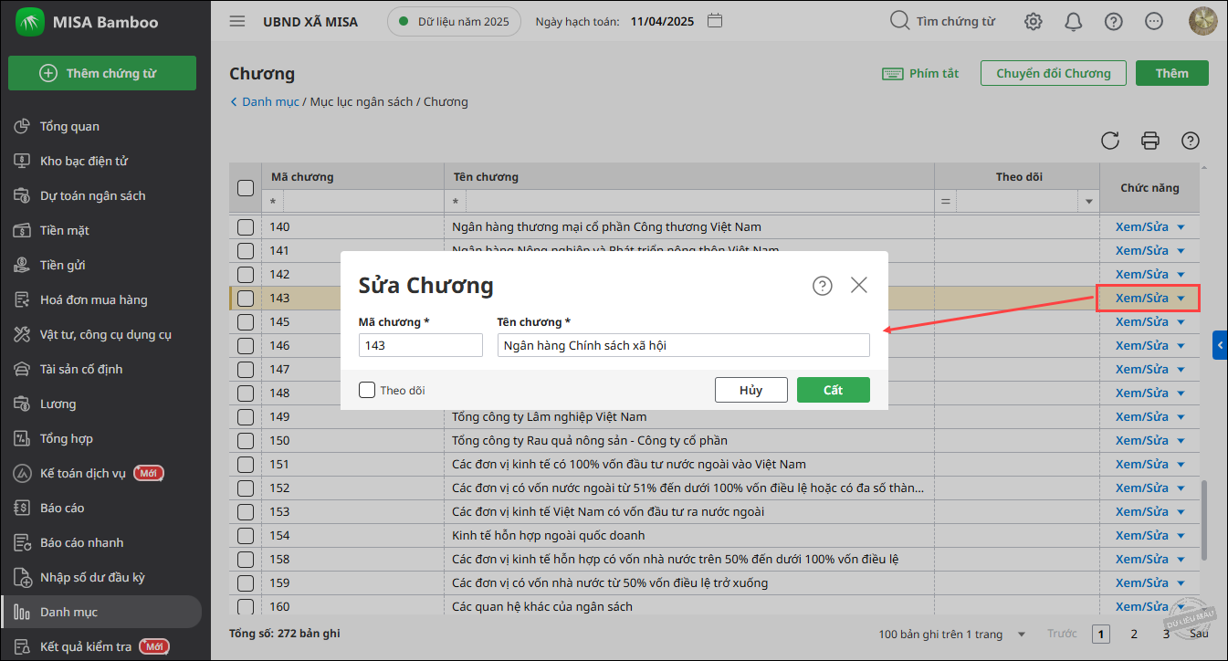Screen dimensions: 1228x661
Task: Open the calendar date picker icon
Action: (x=716, y=21)
